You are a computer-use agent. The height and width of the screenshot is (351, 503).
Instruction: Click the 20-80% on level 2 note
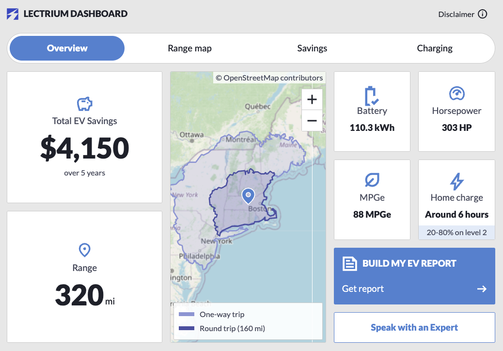457,232
